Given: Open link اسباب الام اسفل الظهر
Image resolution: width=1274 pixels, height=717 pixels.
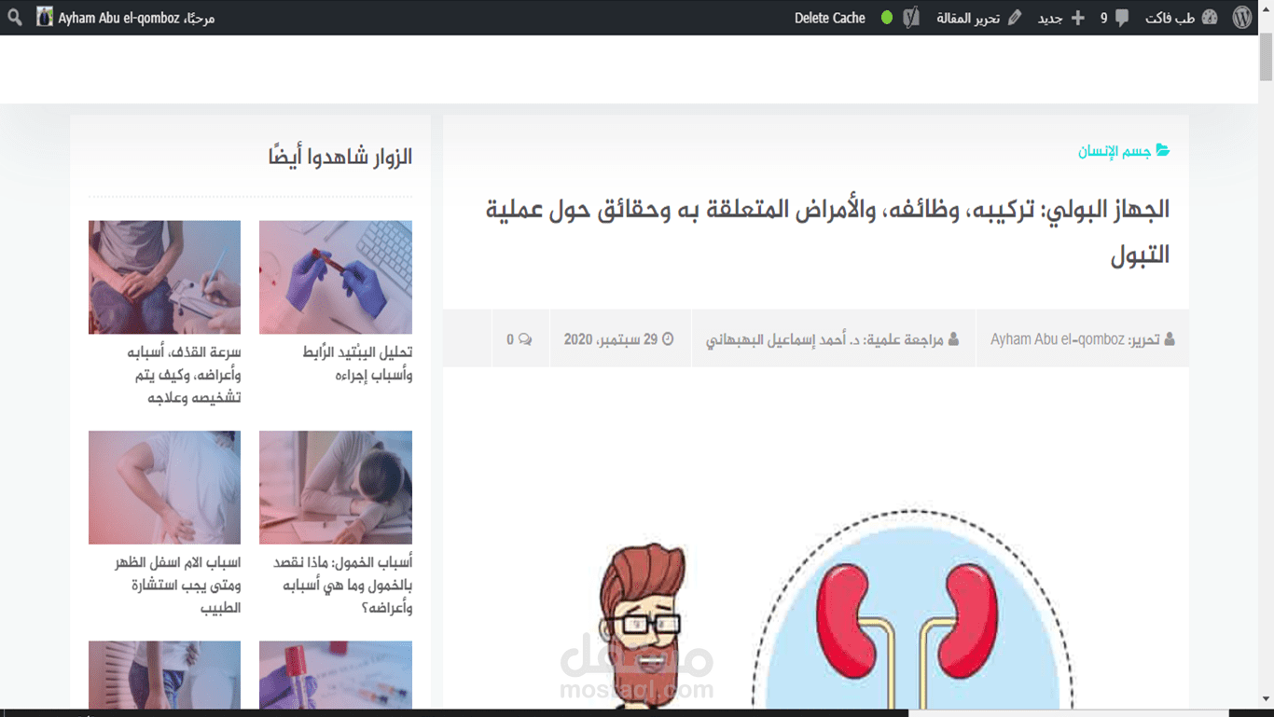Looking at the screenshot, I should point(178,585).
